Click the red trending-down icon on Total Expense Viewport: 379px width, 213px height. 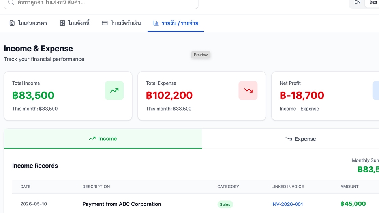[248, 90]
